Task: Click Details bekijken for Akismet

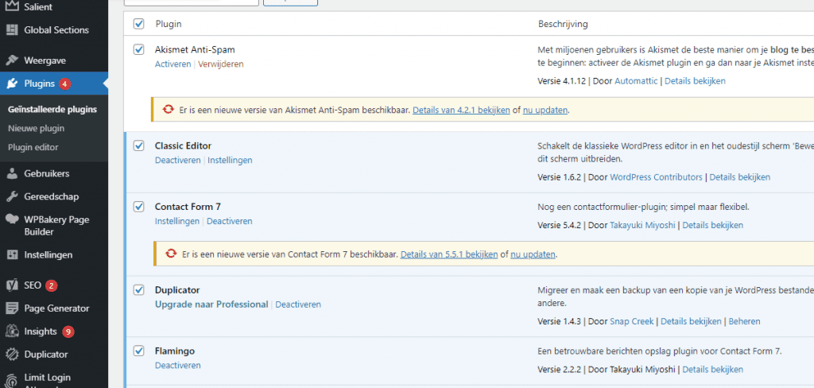Action: [x=695, y=81]
